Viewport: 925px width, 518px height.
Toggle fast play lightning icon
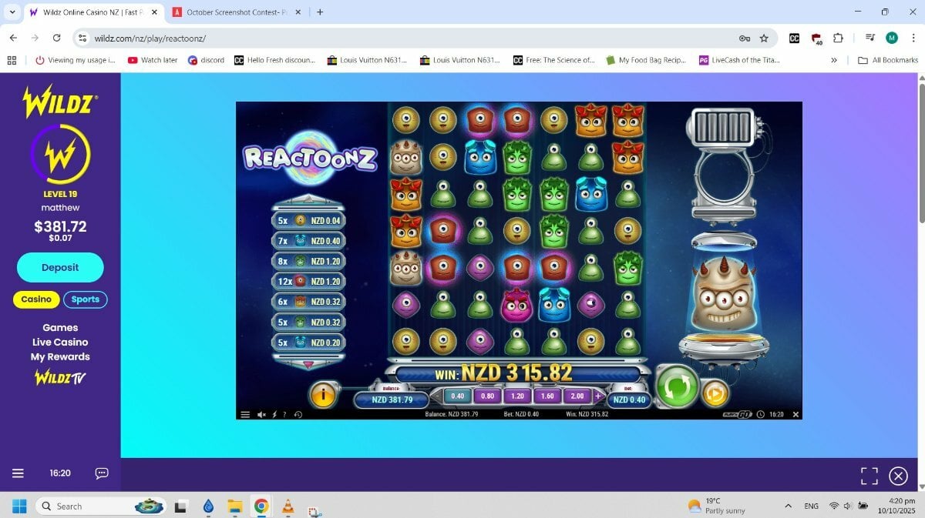coord(274,414)
